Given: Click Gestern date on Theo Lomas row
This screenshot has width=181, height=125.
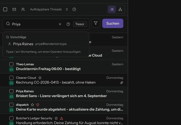Looking at the screenshot, I should pyautogui.click(x=118, y=64).
